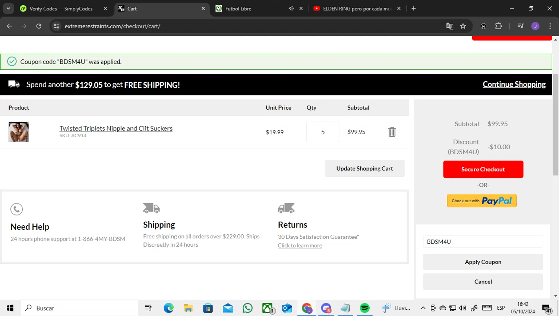Mute the Futbol Libre tab audio

291,9
